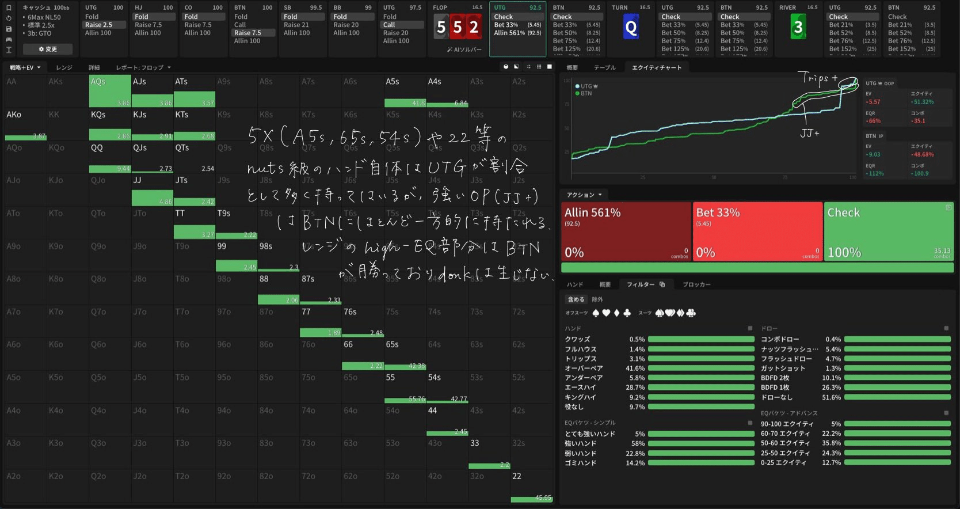The image size is (960, 509).
Task: Switch filter mode to 除外
Action: coord(597,299)
